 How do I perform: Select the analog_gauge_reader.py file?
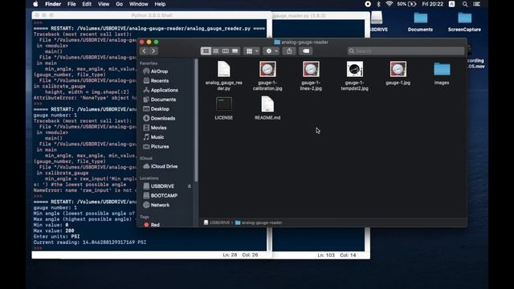click(224, 76)
